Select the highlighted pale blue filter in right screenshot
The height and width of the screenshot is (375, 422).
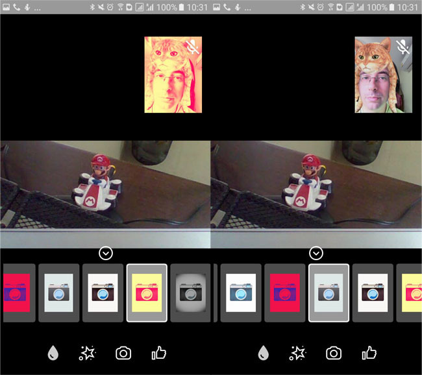[x=329, y=293]
